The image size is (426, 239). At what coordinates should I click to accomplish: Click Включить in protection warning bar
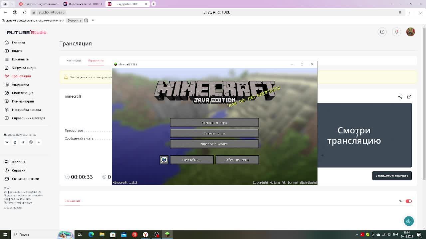point(75,20)
